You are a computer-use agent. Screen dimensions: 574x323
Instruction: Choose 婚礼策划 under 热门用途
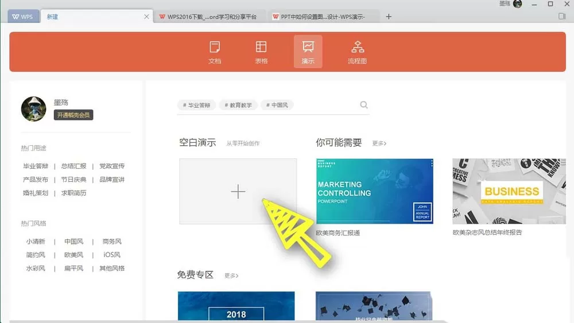(x=36, y=193)
